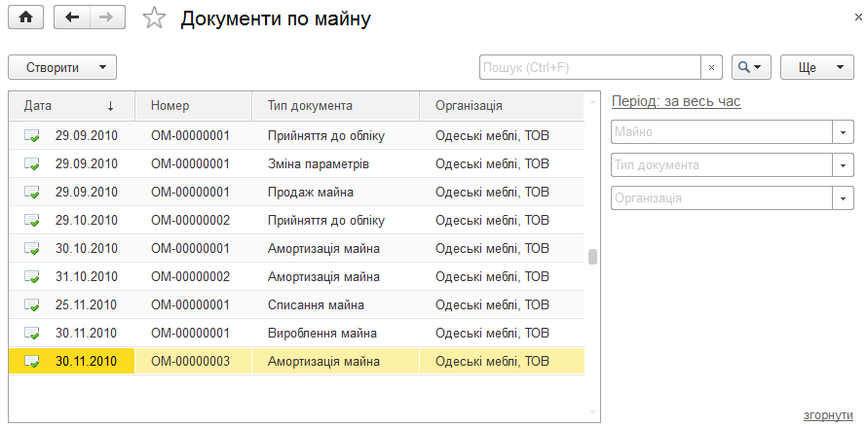Image resolution: width=867 pixels, height=427 pixels.
Task: Click the scrollbar up arrow of the list
Action: (592, 101)
